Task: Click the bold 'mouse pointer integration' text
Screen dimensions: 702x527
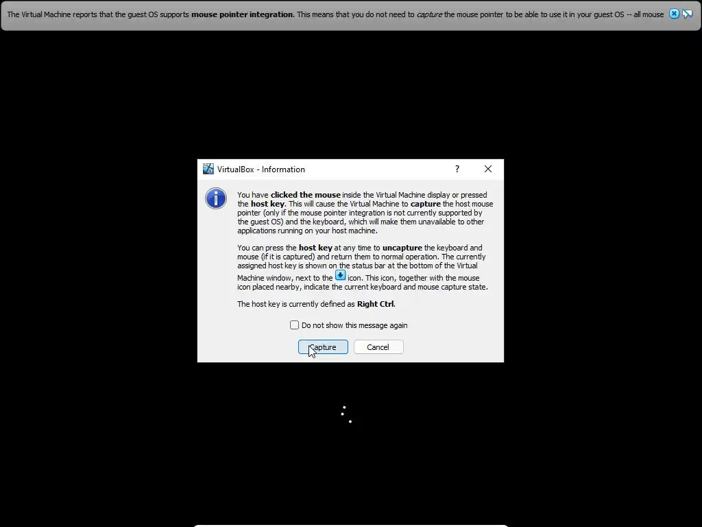Action: [x=242, y=14]
